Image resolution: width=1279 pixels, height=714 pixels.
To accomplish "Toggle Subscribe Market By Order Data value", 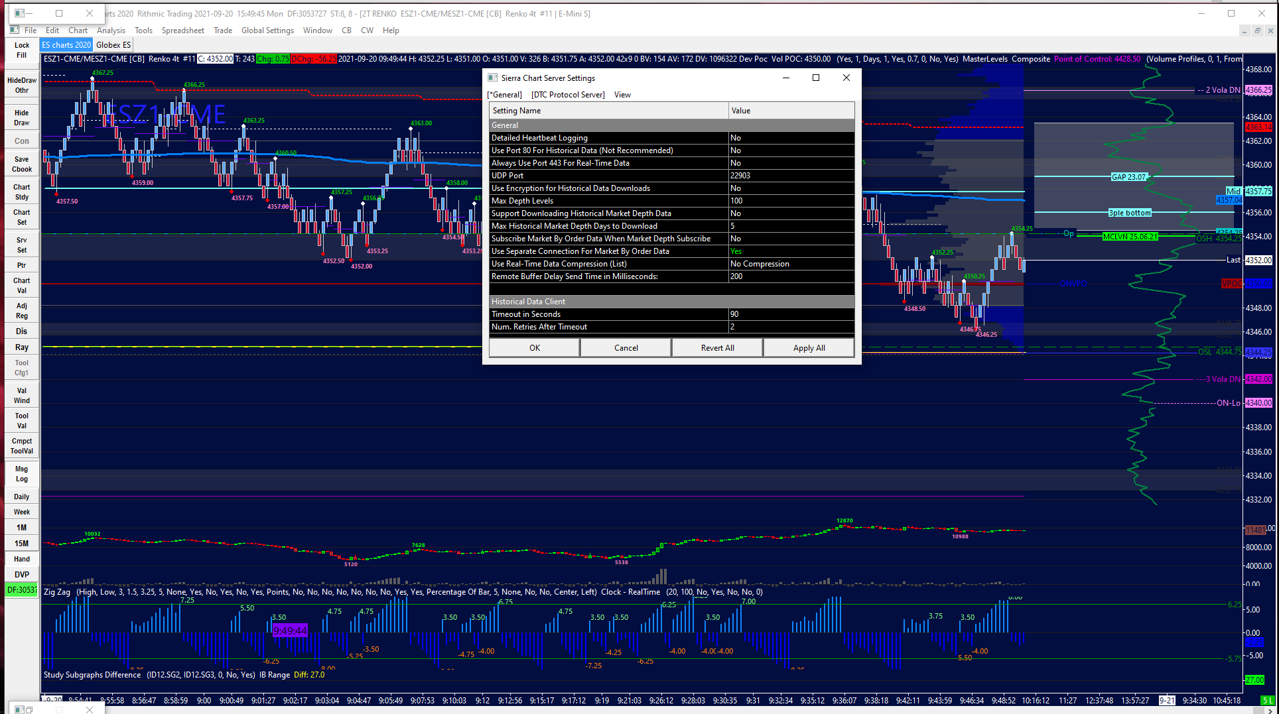I will click(791, 239).
